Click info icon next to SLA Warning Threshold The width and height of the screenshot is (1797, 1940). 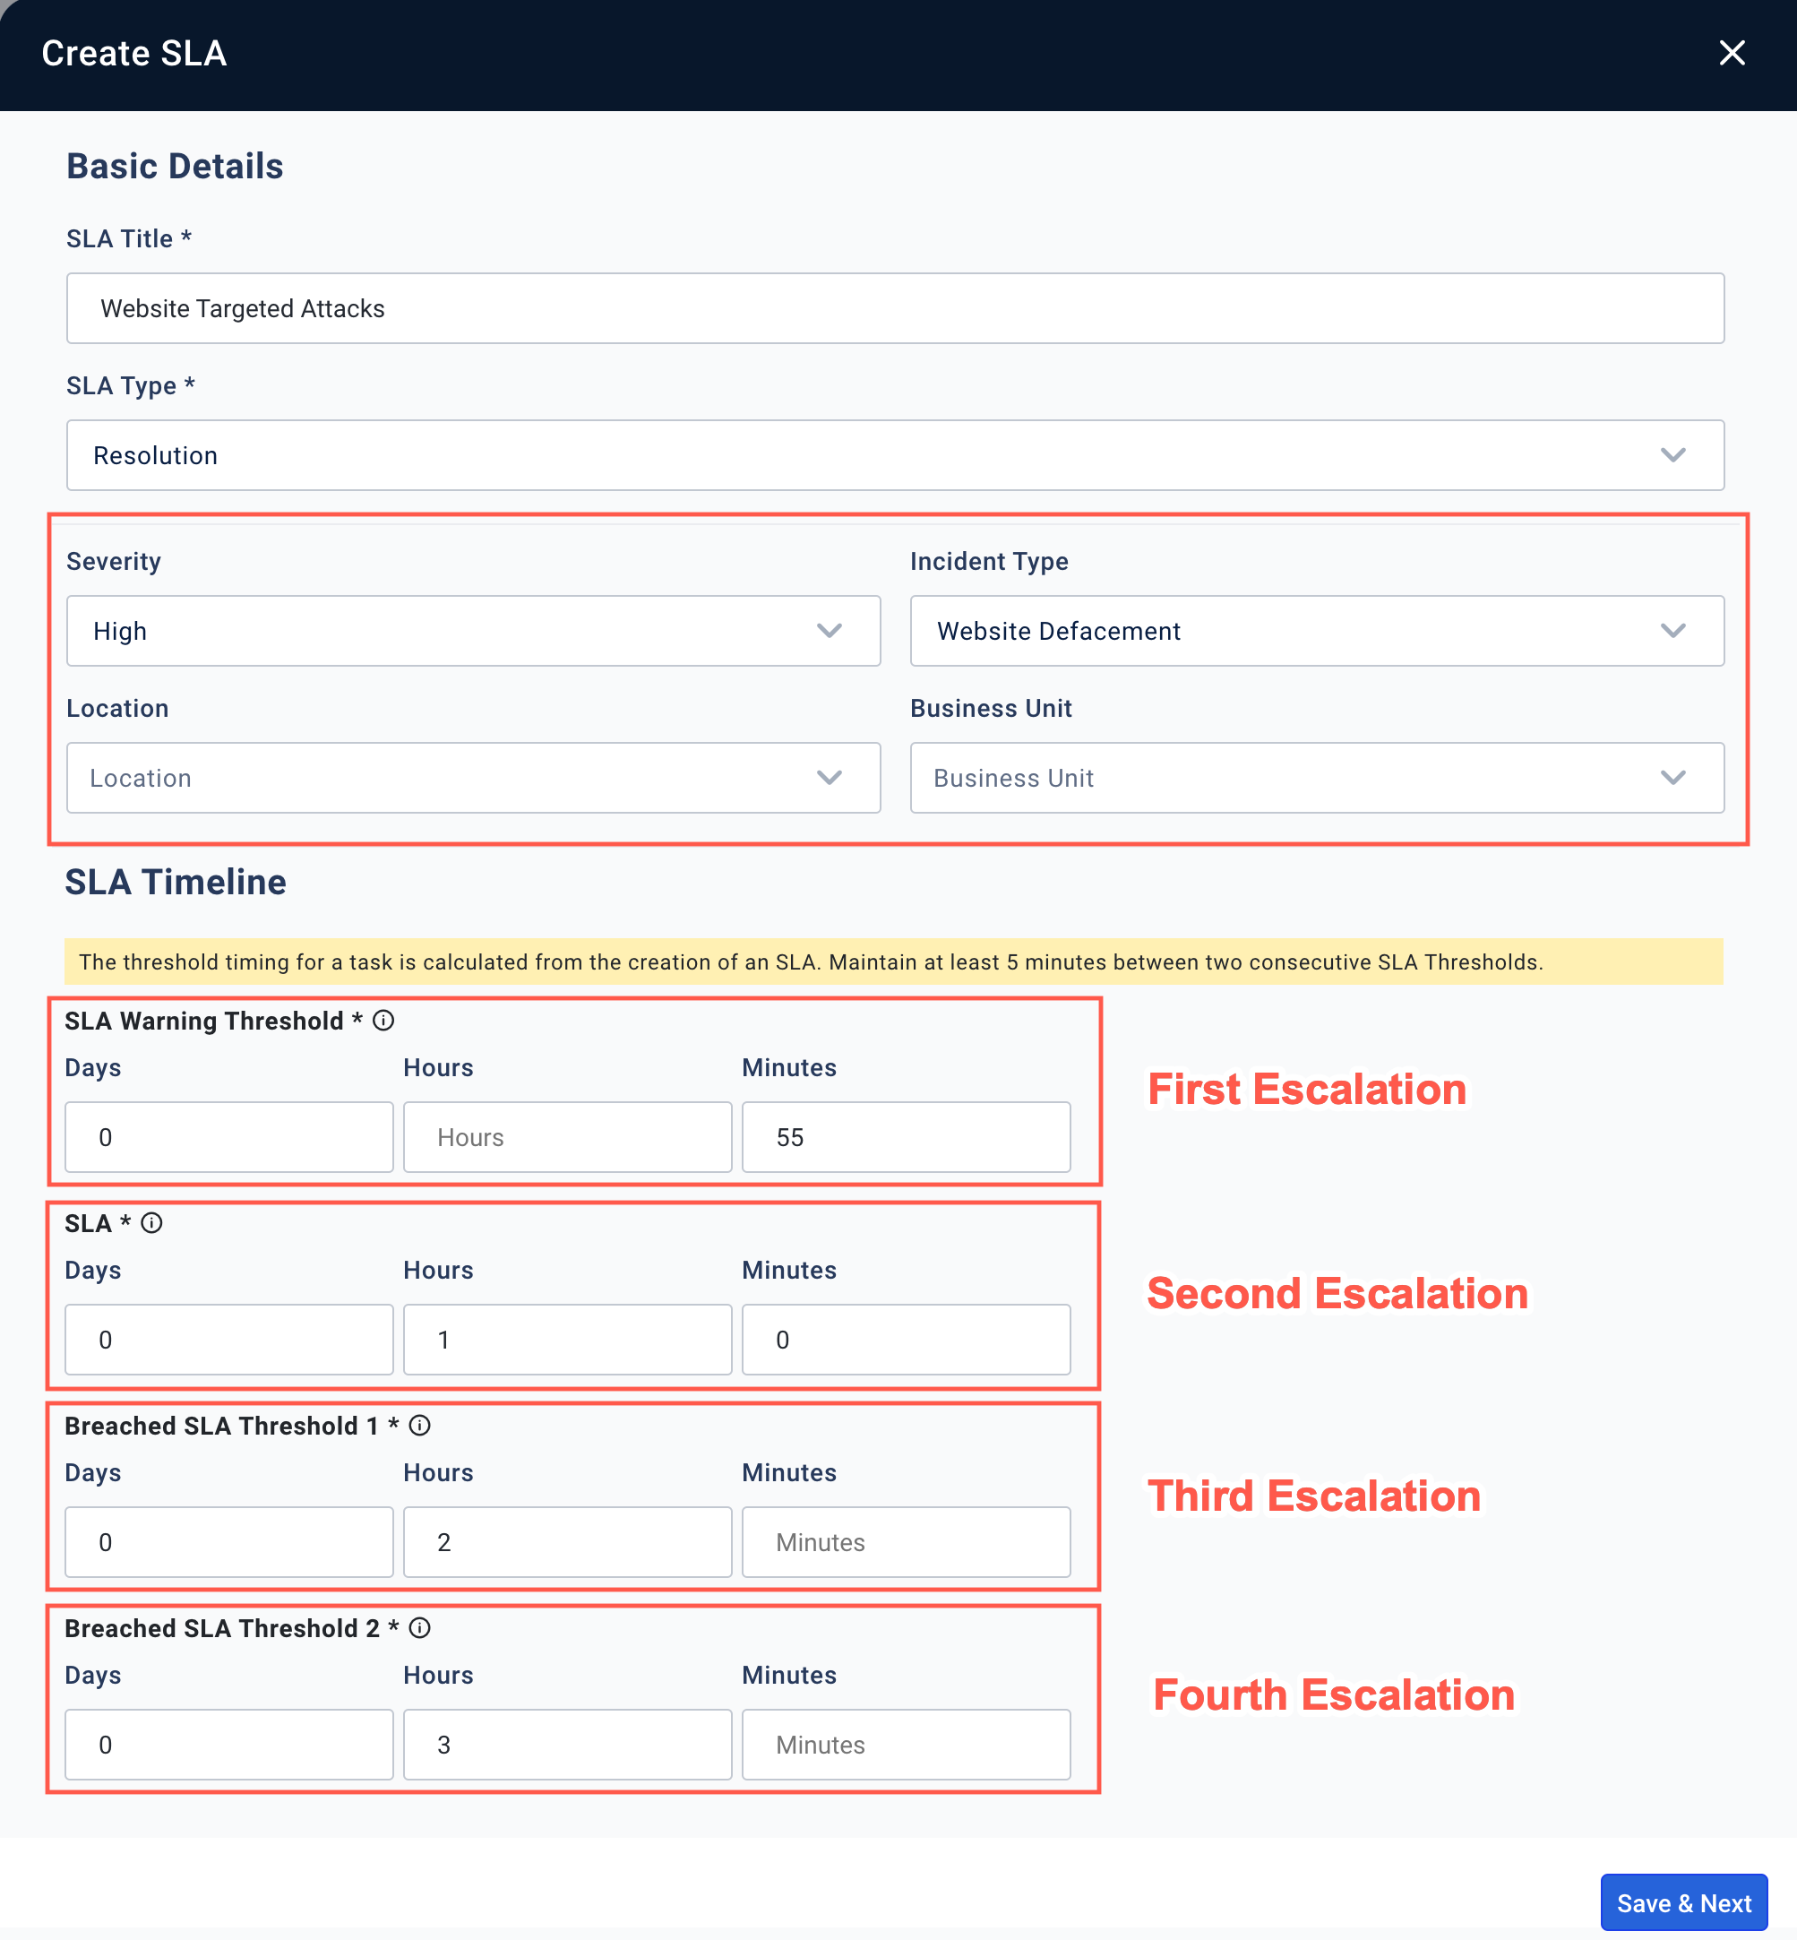click(383, 1020)
